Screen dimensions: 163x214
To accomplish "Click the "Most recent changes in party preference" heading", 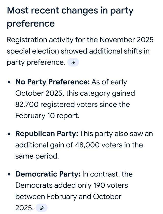I will pyautogui.click(x=70, y=17).
